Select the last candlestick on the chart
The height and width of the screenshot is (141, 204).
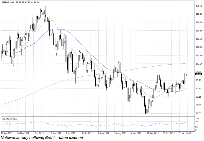(186, 75)
